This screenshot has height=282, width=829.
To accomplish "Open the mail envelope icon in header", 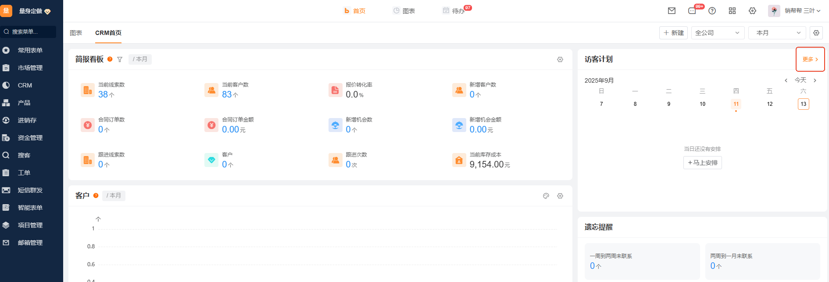I will tap(672, 11).
